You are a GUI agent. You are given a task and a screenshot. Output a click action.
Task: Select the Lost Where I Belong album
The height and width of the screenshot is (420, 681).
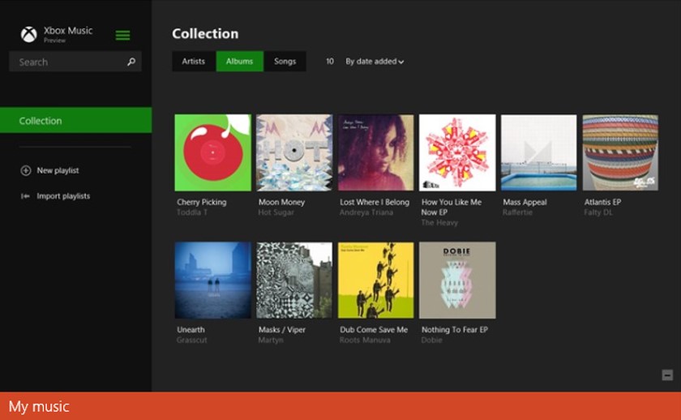click(x=375, y=152)
